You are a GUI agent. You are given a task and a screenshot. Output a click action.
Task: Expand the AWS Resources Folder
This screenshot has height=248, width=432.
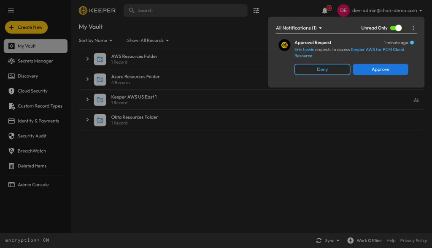click(x=87, y=59)
